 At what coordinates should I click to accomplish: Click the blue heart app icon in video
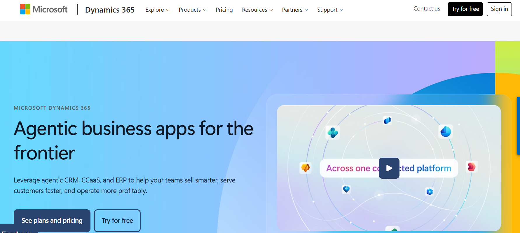tap(346, 189)
